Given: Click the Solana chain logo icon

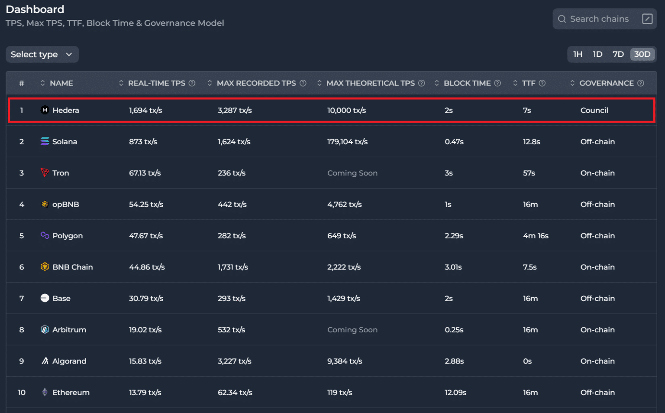Looking at the screenshot, I should click(45, 141).
